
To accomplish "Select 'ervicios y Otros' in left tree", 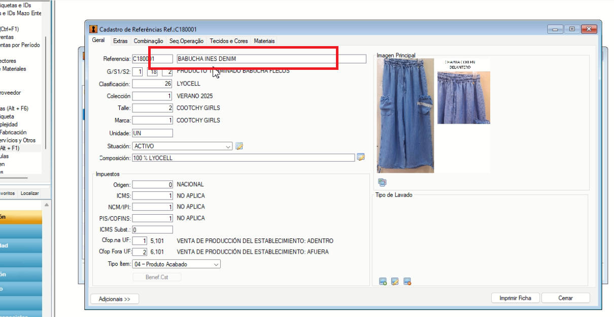I will pos(18,140).
